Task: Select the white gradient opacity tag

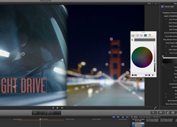Action: 163,56
